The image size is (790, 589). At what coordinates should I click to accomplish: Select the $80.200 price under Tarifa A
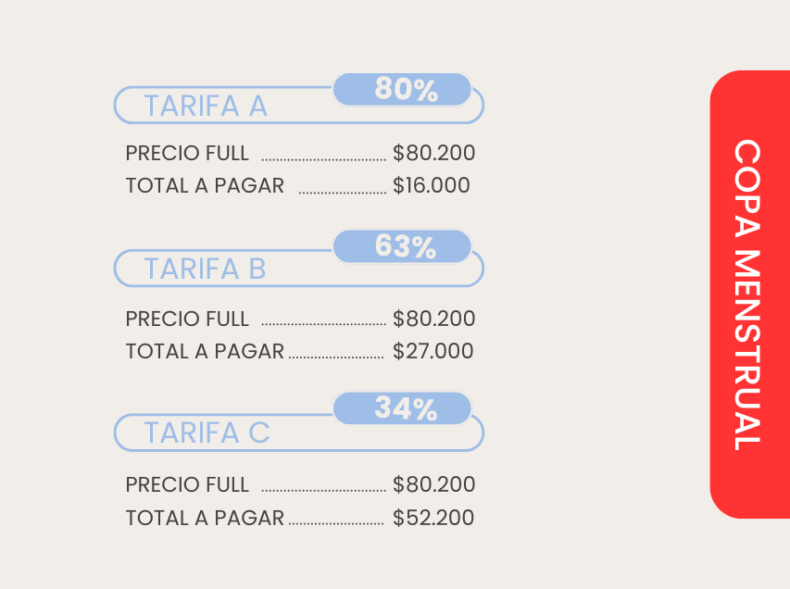tap(433, 154)
